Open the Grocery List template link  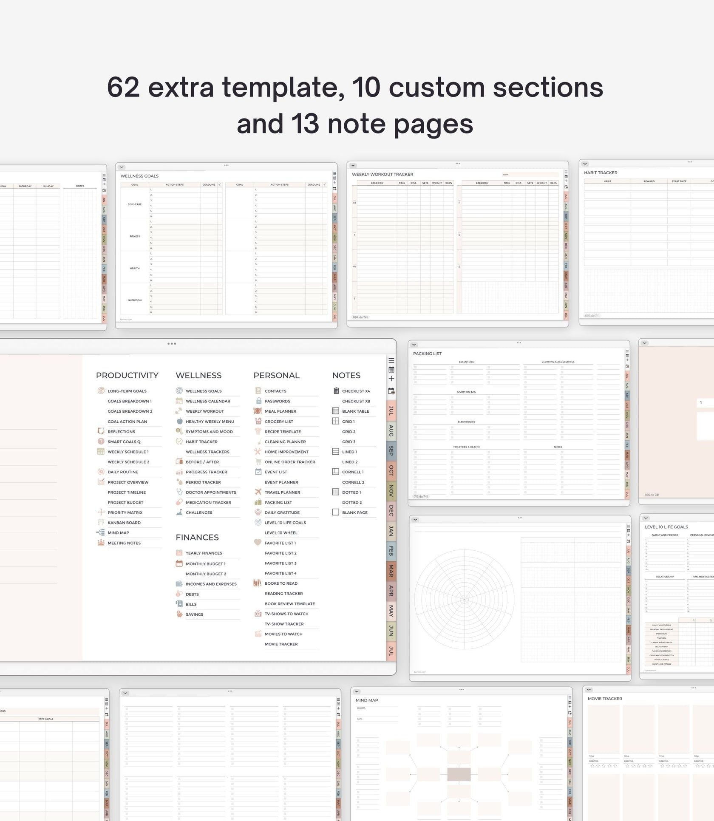pos(280,421)
